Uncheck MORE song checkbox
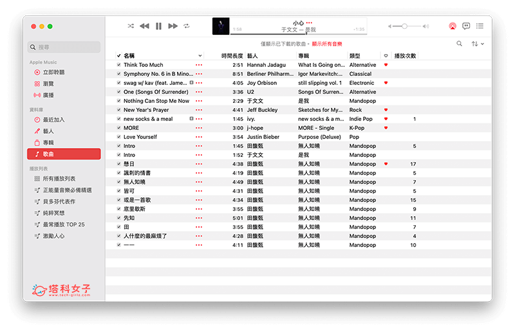Image resolution: width=515 pixels, height=332 pixels. pyautogui.click(x=119, y=128)
